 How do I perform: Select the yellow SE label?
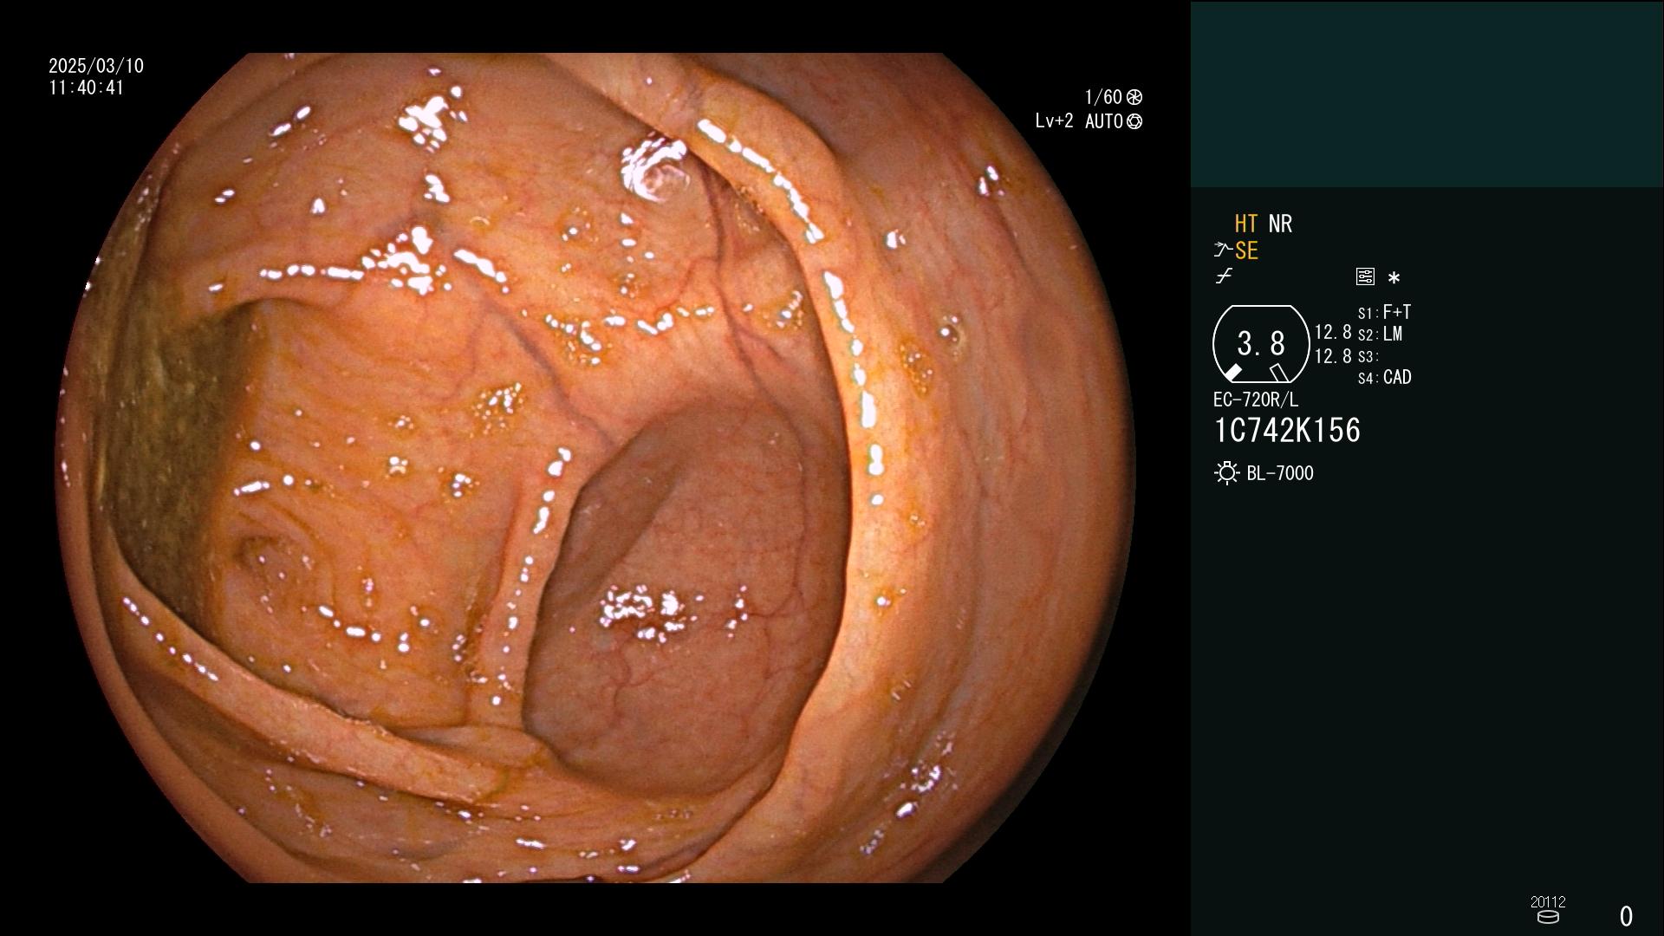pos(1246,250)
